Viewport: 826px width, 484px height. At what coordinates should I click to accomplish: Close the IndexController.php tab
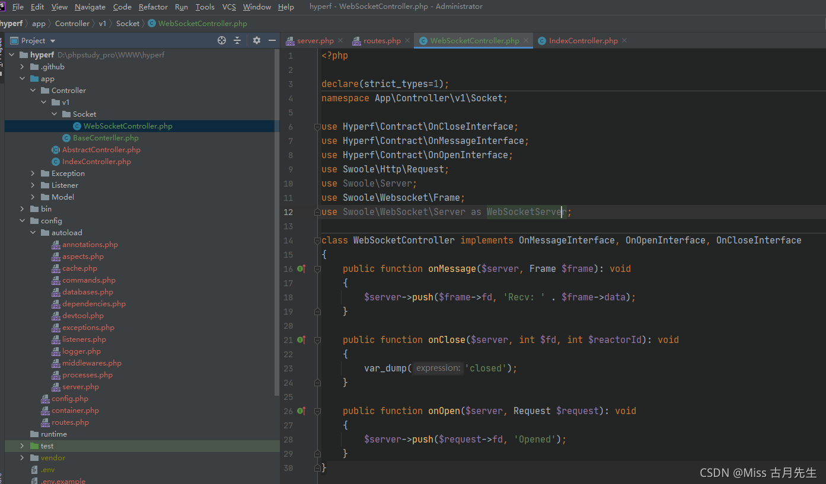coord(624,40)
